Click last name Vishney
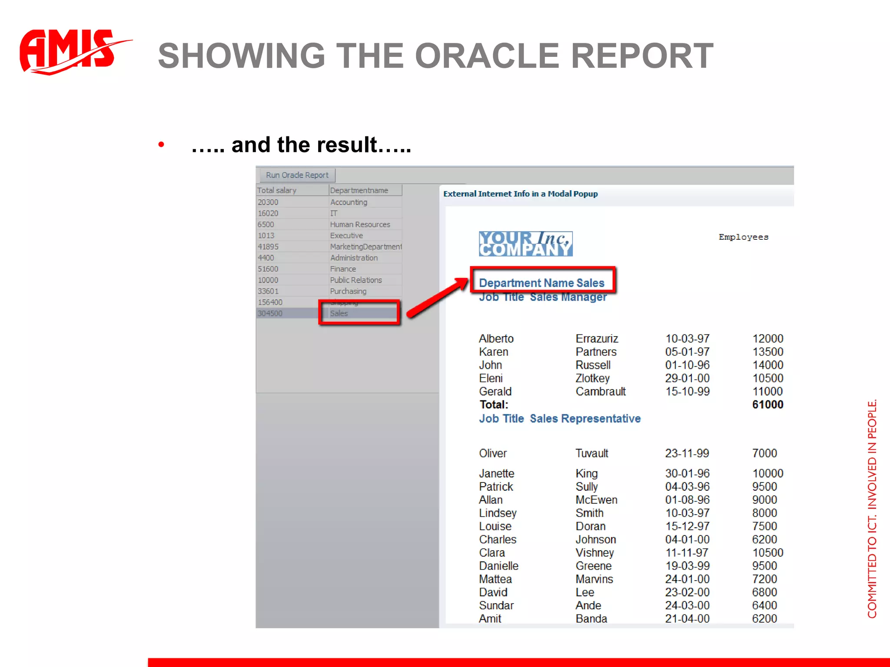 click(595, 553)
